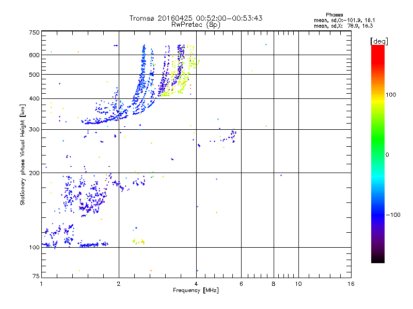Screen dimensions: 413x309
Task: Click the x-axis tick label '2'
Action: click(x=119, y=284)
